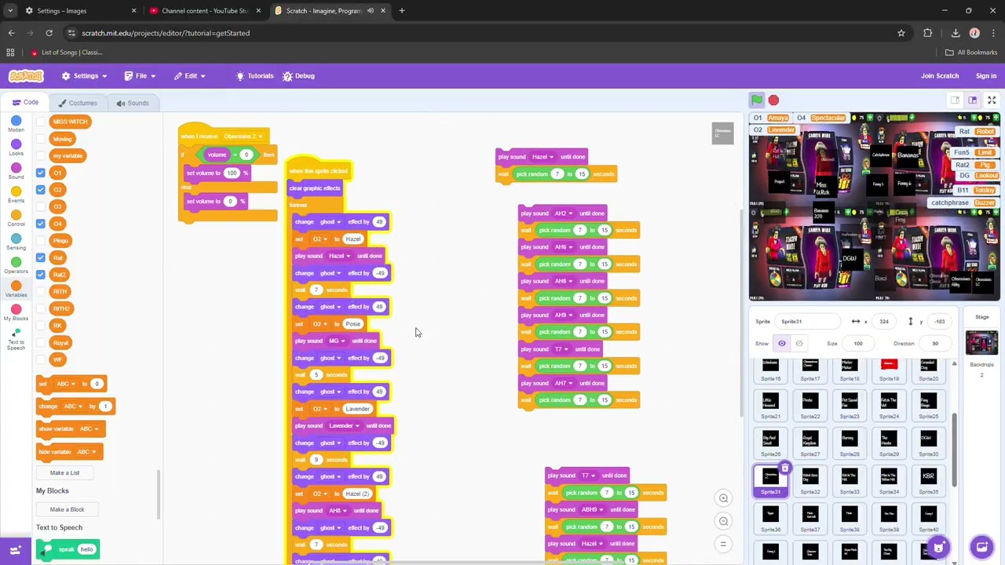Select the Motion blocks category

point(16,124)
